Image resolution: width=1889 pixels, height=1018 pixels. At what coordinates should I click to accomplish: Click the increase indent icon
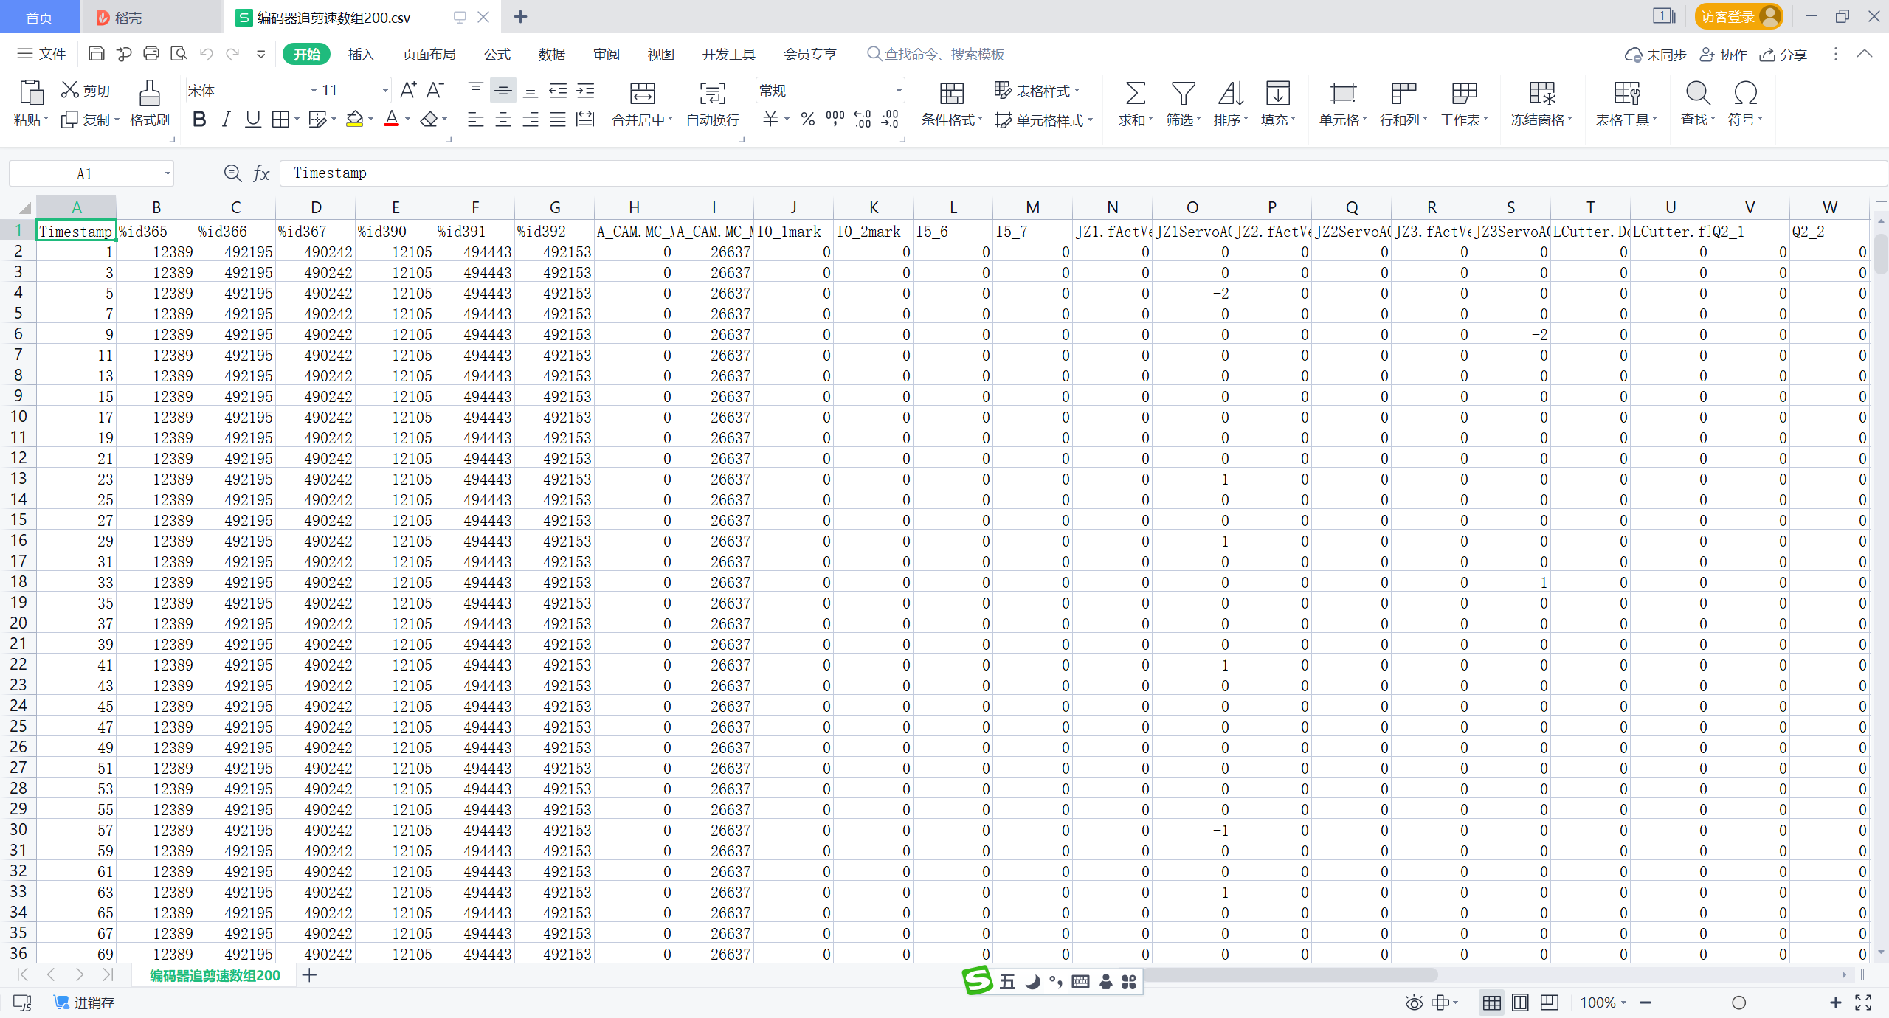[586, 91]
